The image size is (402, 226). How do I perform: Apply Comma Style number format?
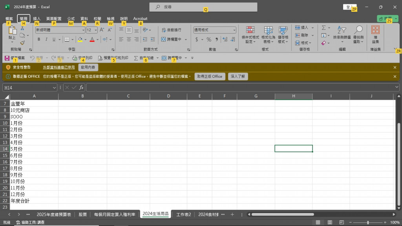click(x=217, y=40)
